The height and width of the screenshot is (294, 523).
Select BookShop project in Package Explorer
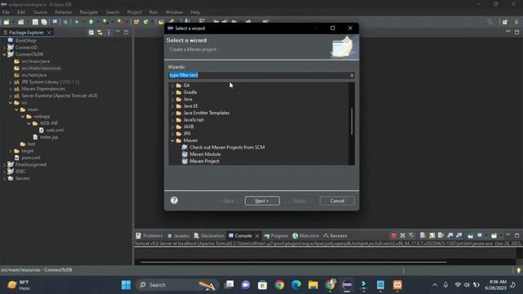(22, 40)
